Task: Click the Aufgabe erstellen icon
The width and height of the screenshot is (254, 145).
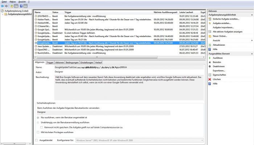Action: tap(210, 23)
